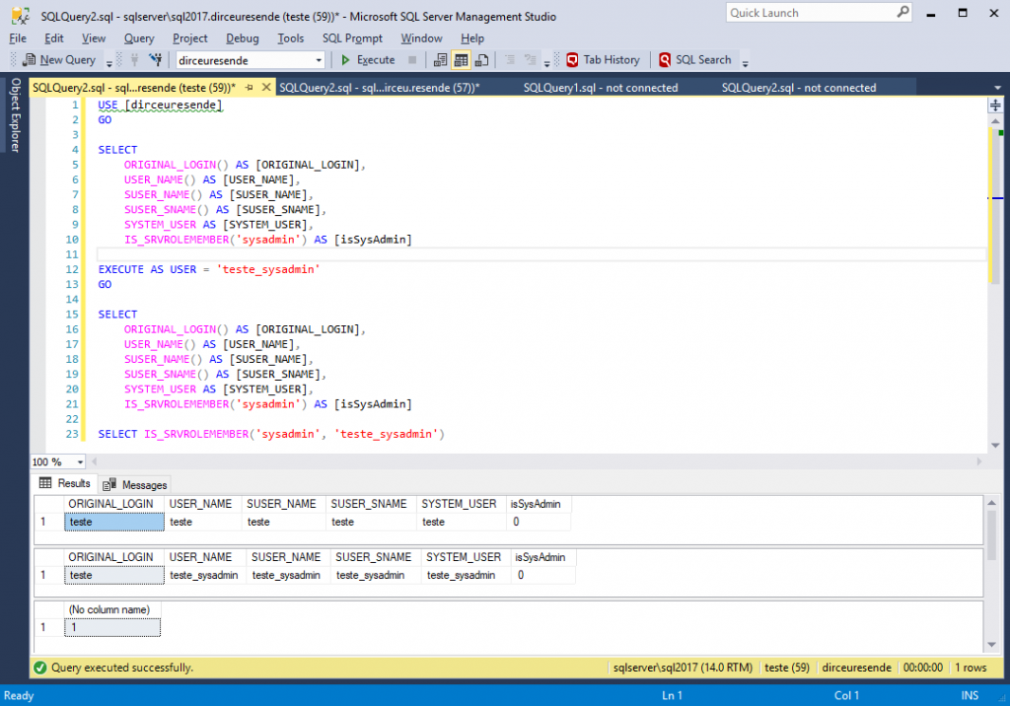The height and width of the screenshot is (706, 1010).
Task: Click the open document tabs list chevron
Action: point(996,87)
